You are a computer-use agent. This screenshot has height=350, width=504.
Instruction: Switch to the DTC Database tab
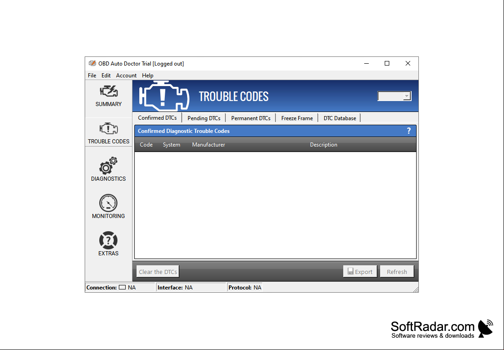coord(340,118)
